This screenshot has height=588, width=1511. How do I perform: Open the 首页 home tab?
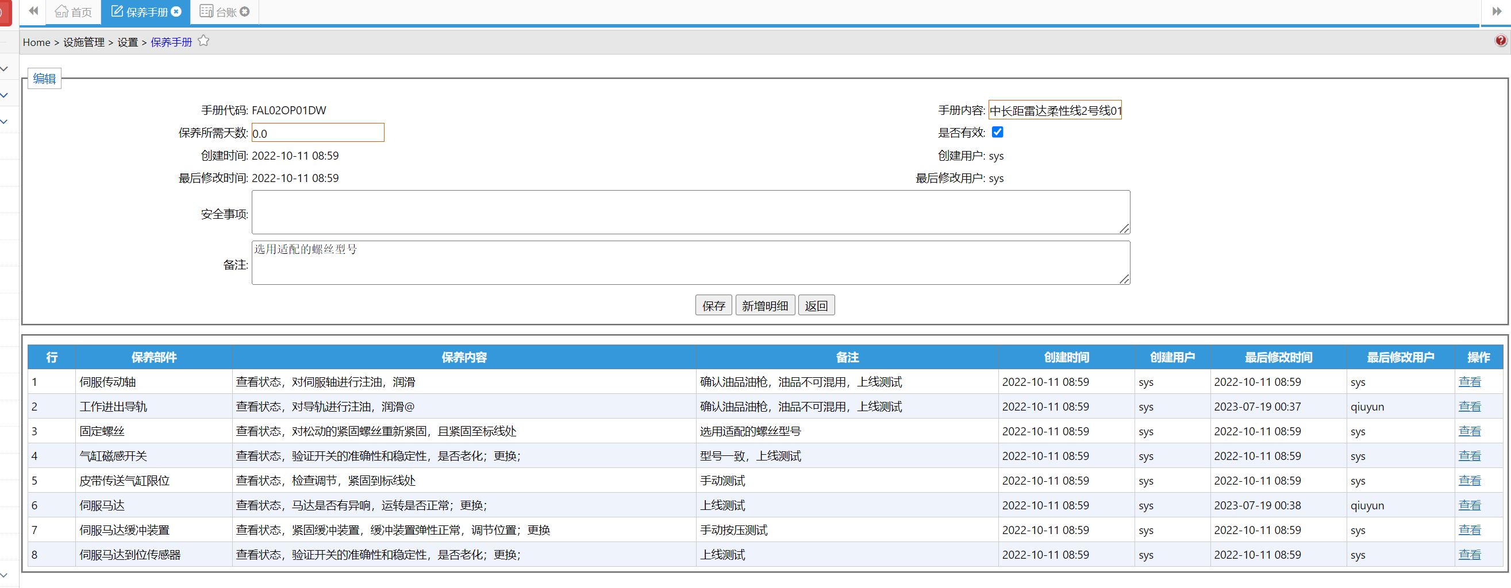point(74,11)
